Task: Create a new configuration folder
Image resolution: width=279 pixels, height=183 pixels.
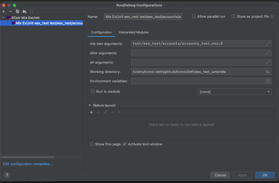Action: [25, 12]
